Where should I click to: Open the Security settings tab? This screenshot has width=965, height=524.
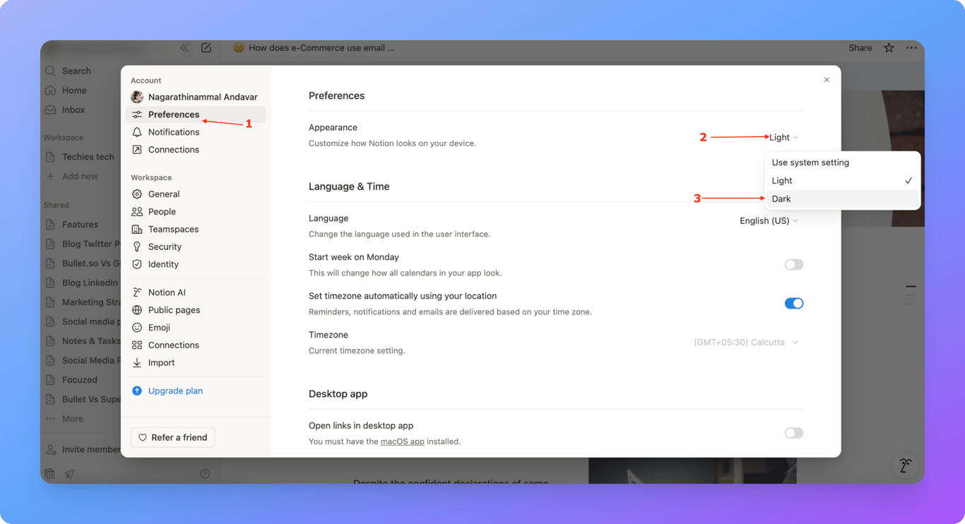[196, 246]
